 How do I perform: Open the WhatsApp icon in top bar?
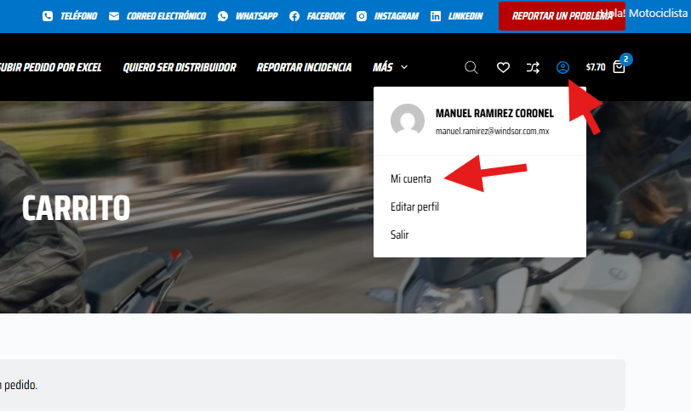pos(223,16)
